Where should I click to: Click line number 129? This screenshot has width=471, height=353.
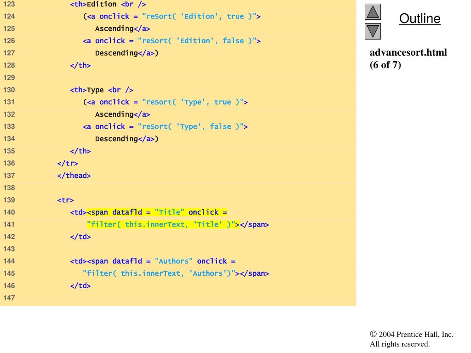pos(9,78)
